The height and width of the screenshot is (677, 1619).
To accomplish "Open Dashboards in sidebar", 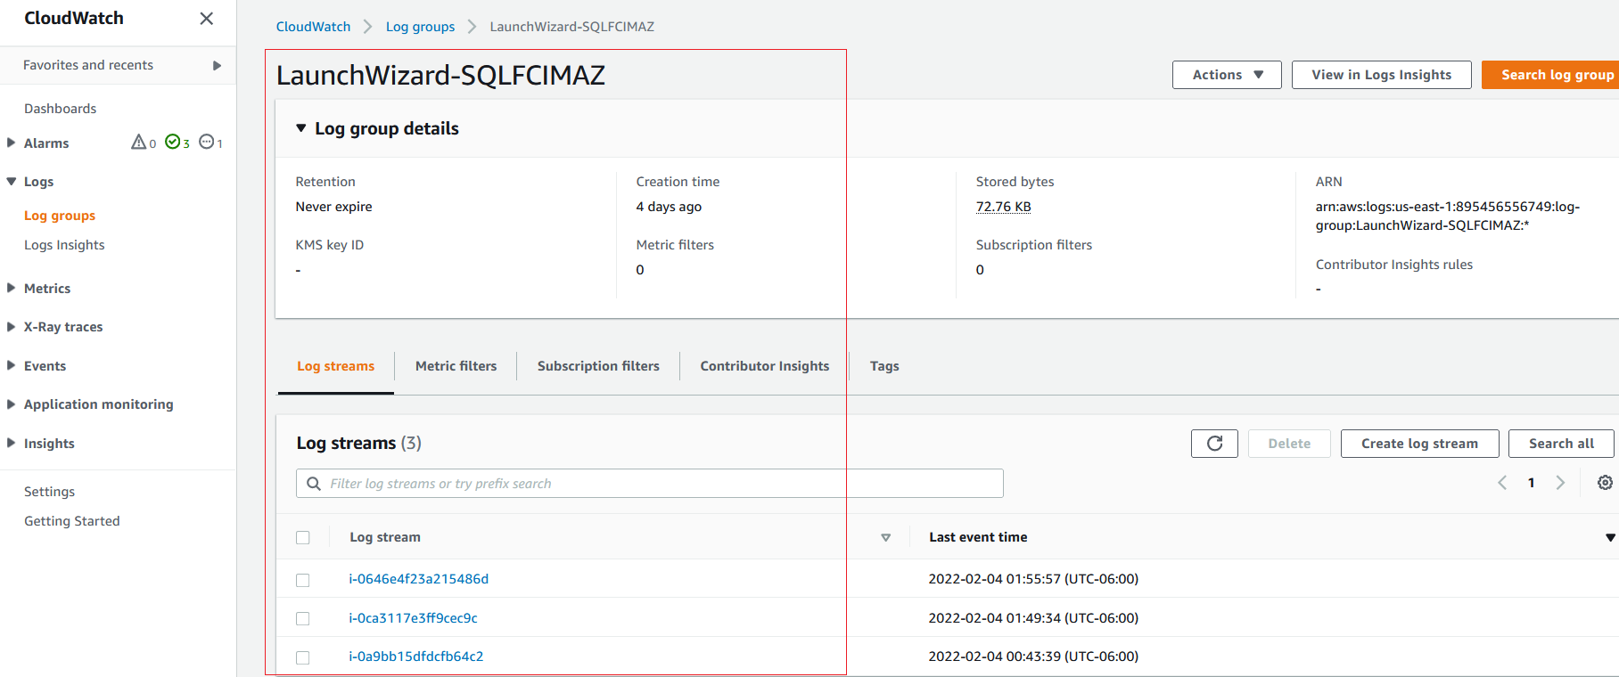I will [x=60, y=109].
